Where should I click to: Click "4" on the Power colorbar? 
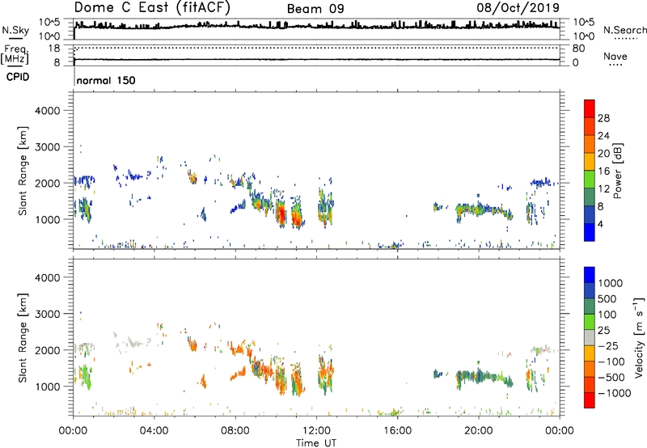(x=600, y=224)
